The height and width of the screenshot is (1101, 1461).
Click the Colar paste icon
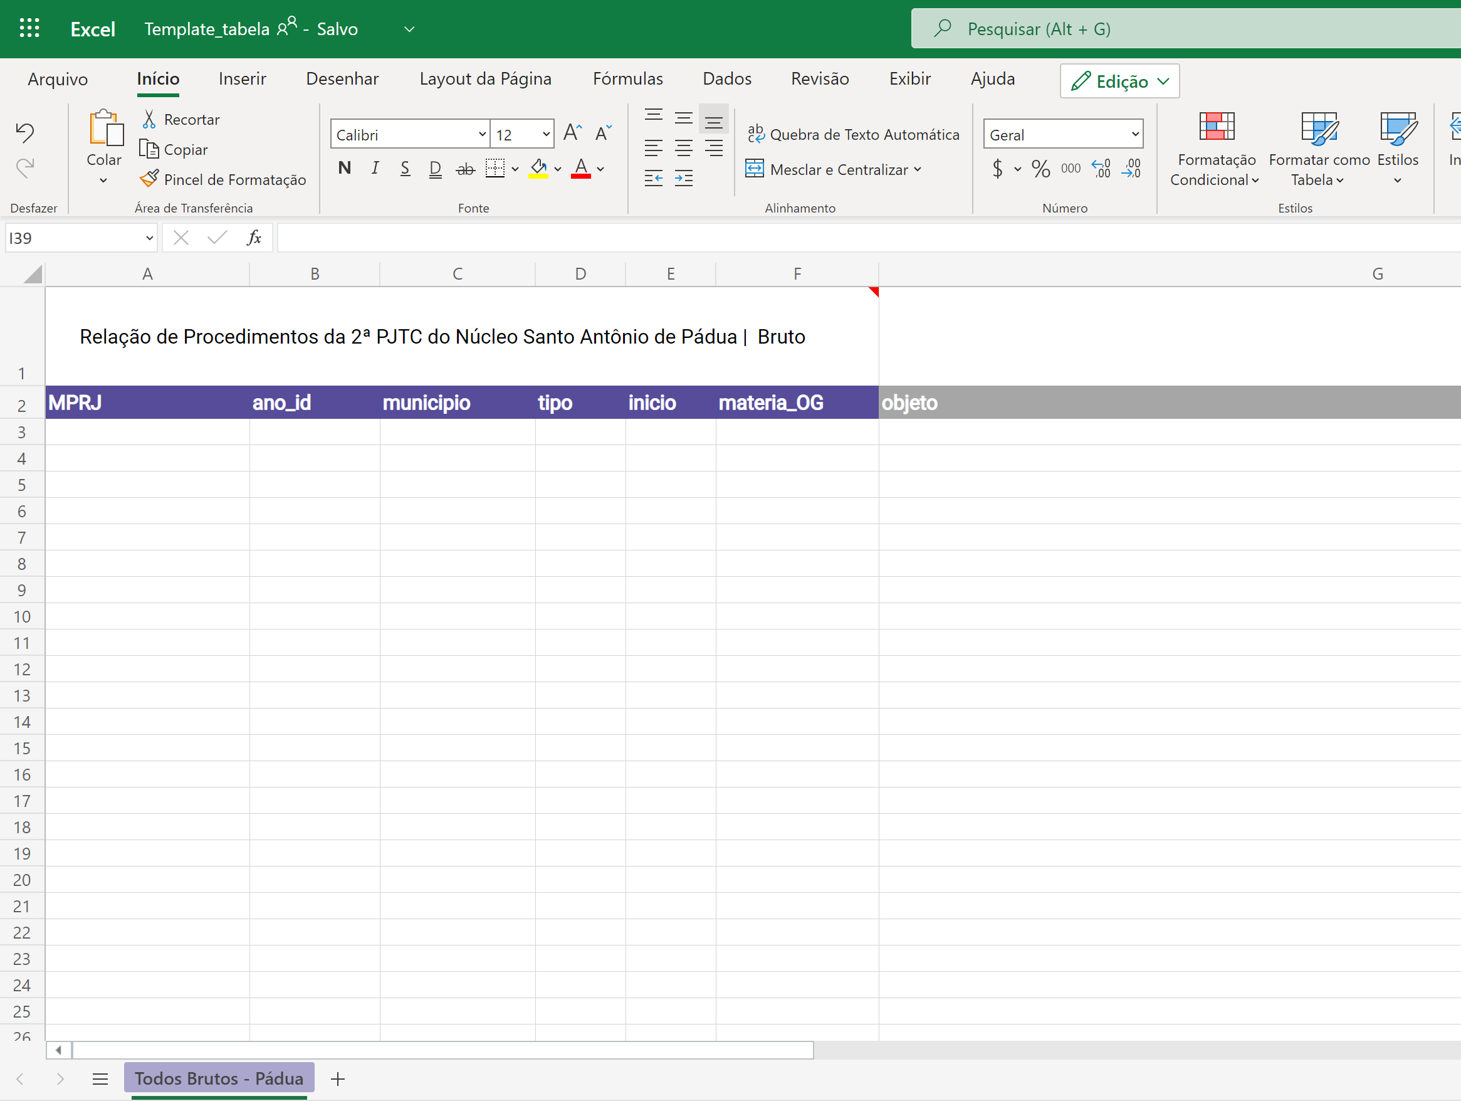[x=105, y=127]
